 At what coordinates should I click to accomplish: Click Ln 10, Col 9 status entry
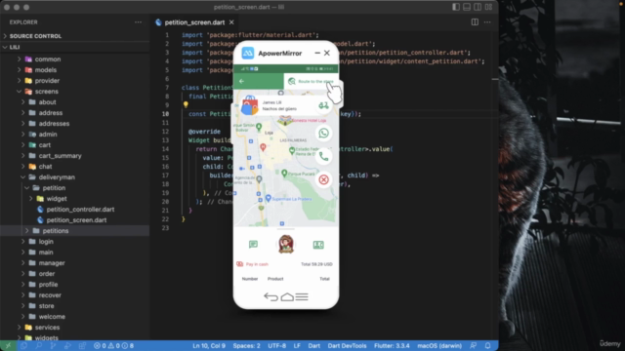point(209,346)
